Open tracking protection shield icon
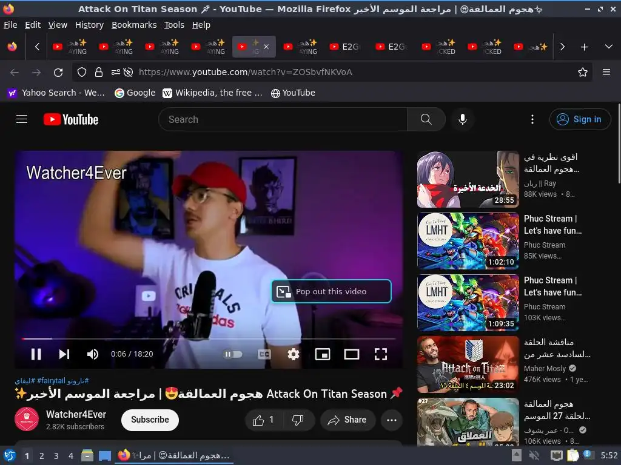The width and height of the screenshot is (621, 465). (82, 72)
